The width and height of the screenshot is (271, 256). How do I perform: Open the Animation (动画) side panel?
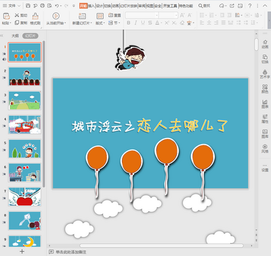tap(265, 44)
